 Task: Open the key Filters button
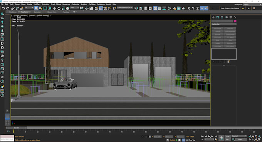pos(241,139)
